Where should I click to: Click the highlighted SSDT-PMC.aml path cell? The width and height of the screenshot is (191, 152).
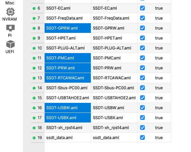68,58
